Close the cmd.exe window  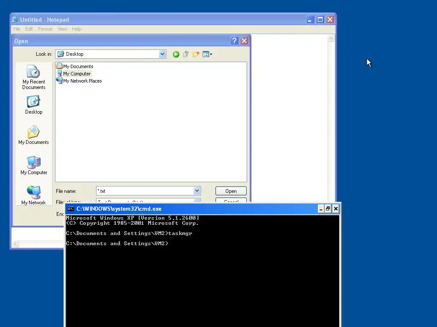336,209
